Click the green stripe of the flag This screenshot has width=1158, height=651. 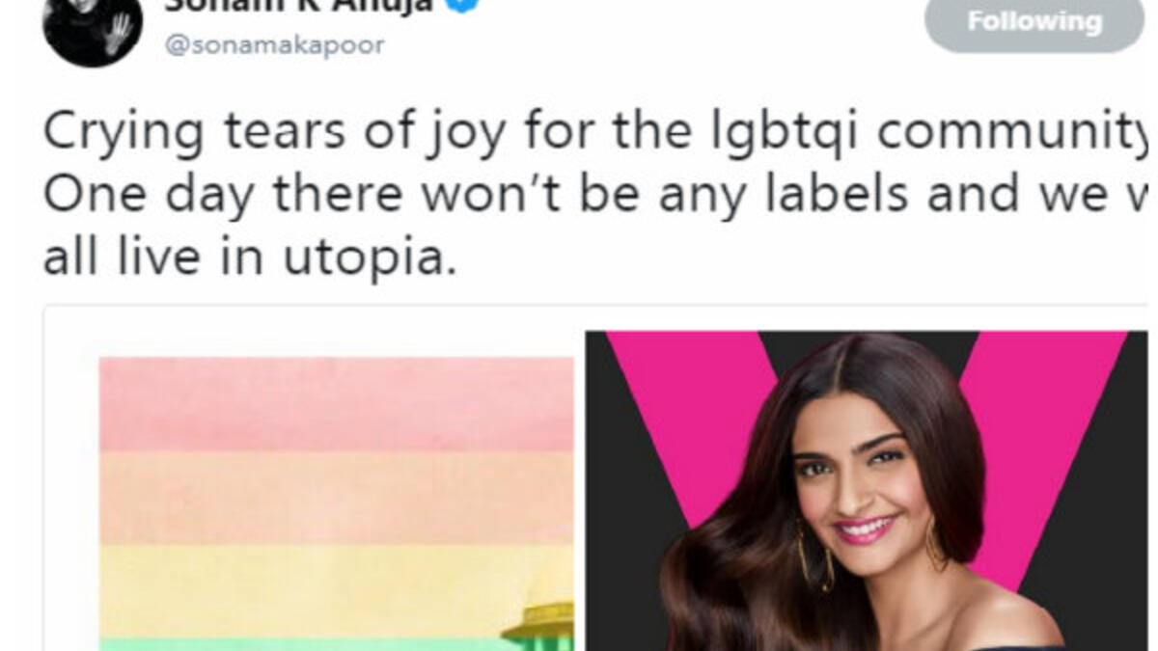pyautogui.click(x=299, y=644)
